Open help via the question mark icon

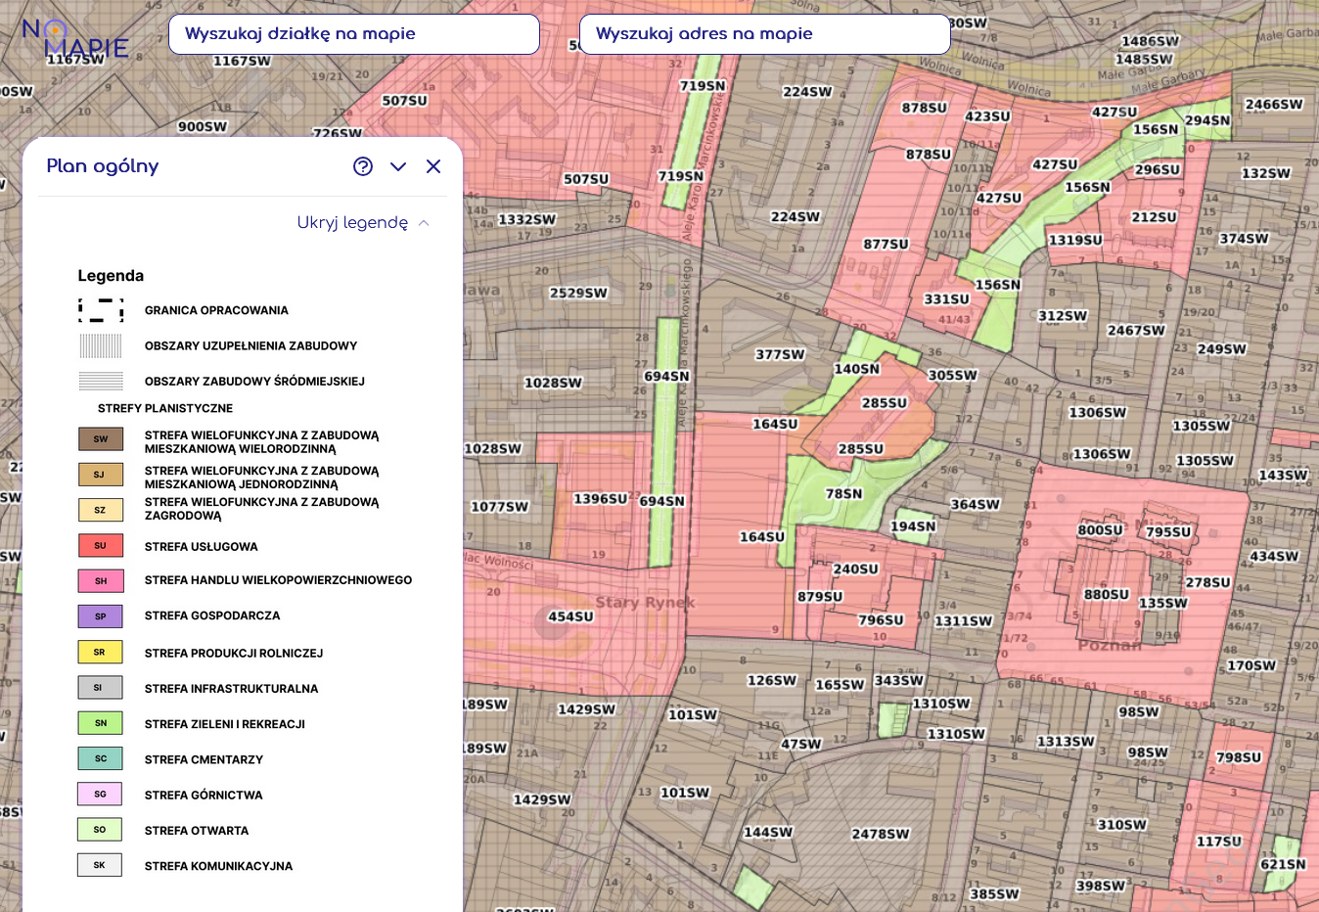363,166
